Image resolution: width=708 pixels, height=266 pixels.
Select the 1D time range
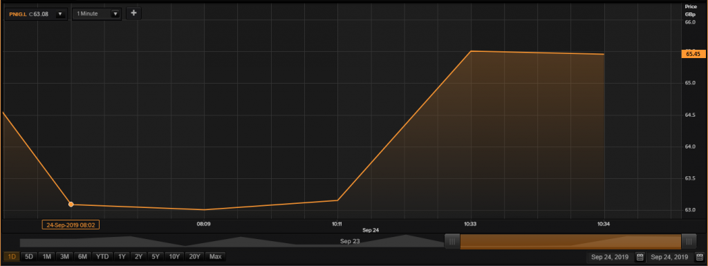[12, 257]
